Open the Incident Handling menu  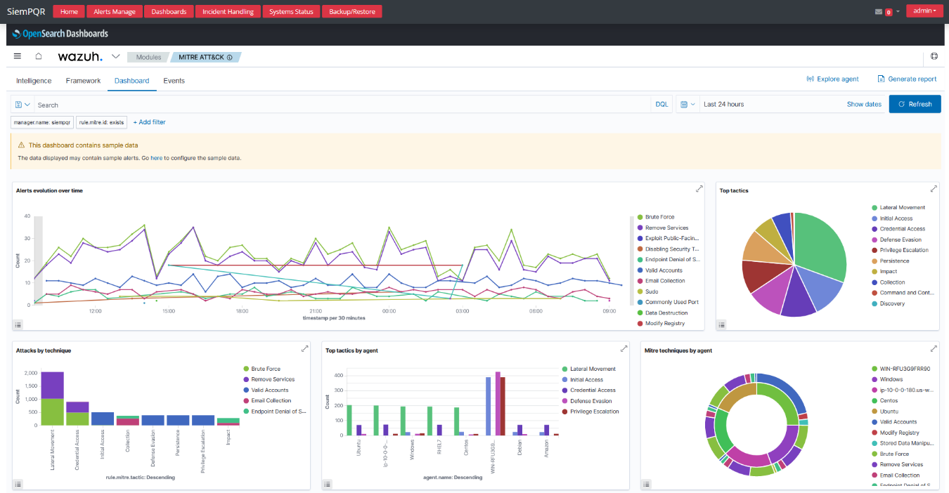228,11
